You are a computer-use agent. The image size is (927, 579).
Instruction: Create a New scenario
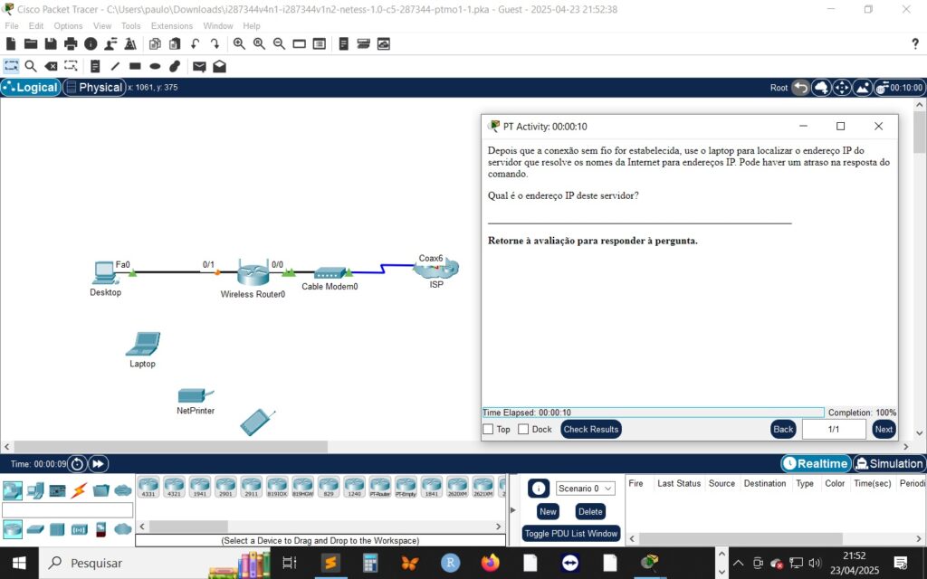click(548, 512)
